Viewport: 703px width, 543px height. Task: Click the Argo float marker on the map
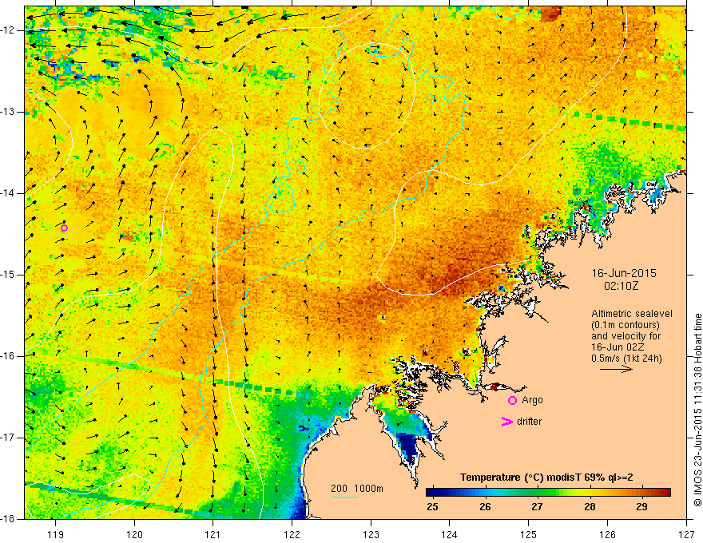point(64,228)
